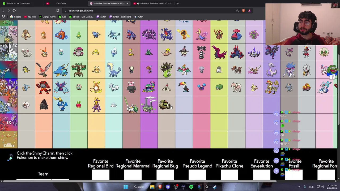Go back to the previous page
340x191 pixels.
point(3,11)
